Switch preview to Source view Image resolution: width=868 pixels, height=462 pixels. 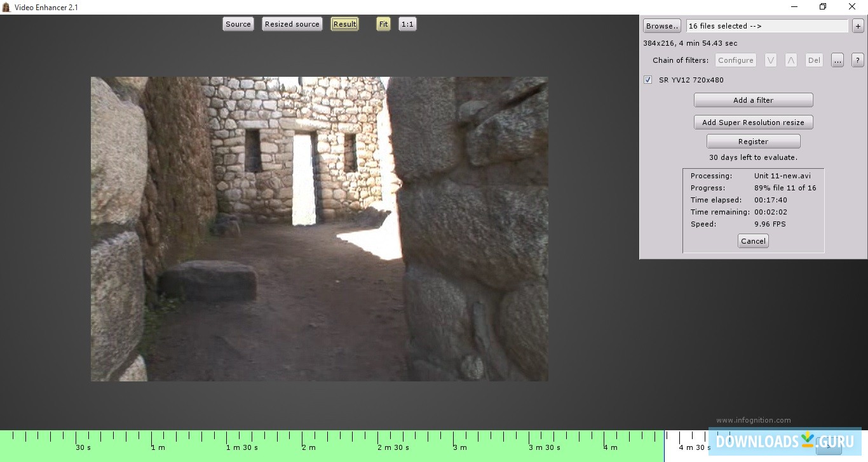tap(238, 24)
